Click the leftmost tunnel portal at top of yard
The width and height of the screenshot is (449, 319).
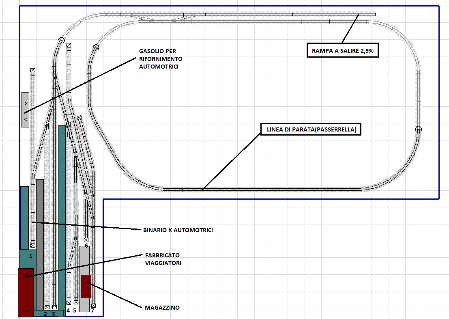click(61, 40)
